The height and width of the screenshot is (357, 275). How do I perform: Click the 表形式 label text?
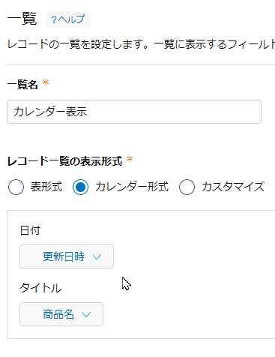[46, 187]
